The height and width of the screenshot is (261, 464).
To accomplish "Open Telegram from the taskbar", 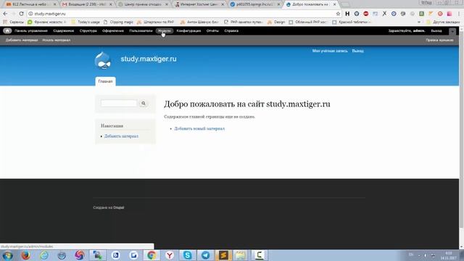I will [205, 255].
